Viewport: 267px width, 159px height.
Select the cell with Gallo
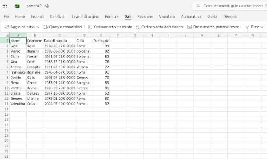tap(35, 78)
